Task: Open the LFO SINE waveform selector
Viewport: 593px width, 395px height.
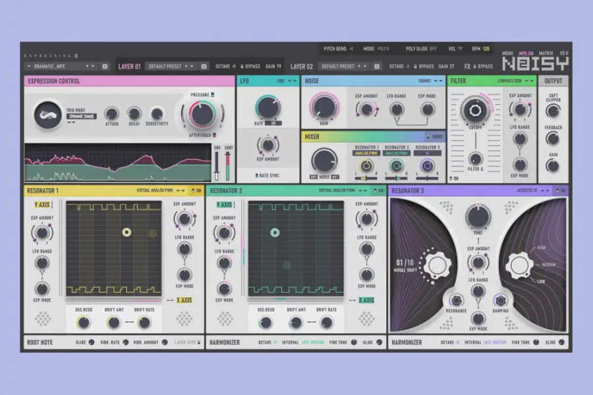Action: (x=282, y=80)
